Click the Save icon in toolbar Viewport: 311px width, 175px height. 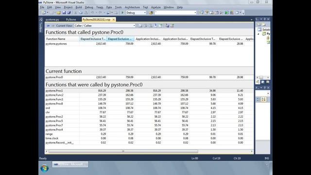64,13
